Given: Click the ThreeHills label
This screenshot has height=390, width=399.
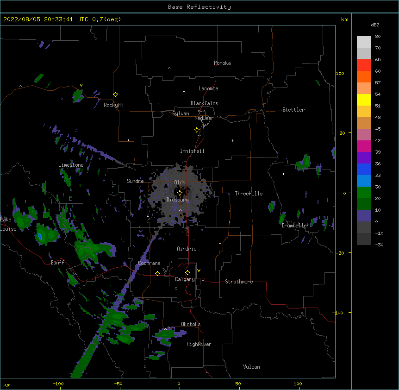Looking at the screenshot, I should [249, 194].
